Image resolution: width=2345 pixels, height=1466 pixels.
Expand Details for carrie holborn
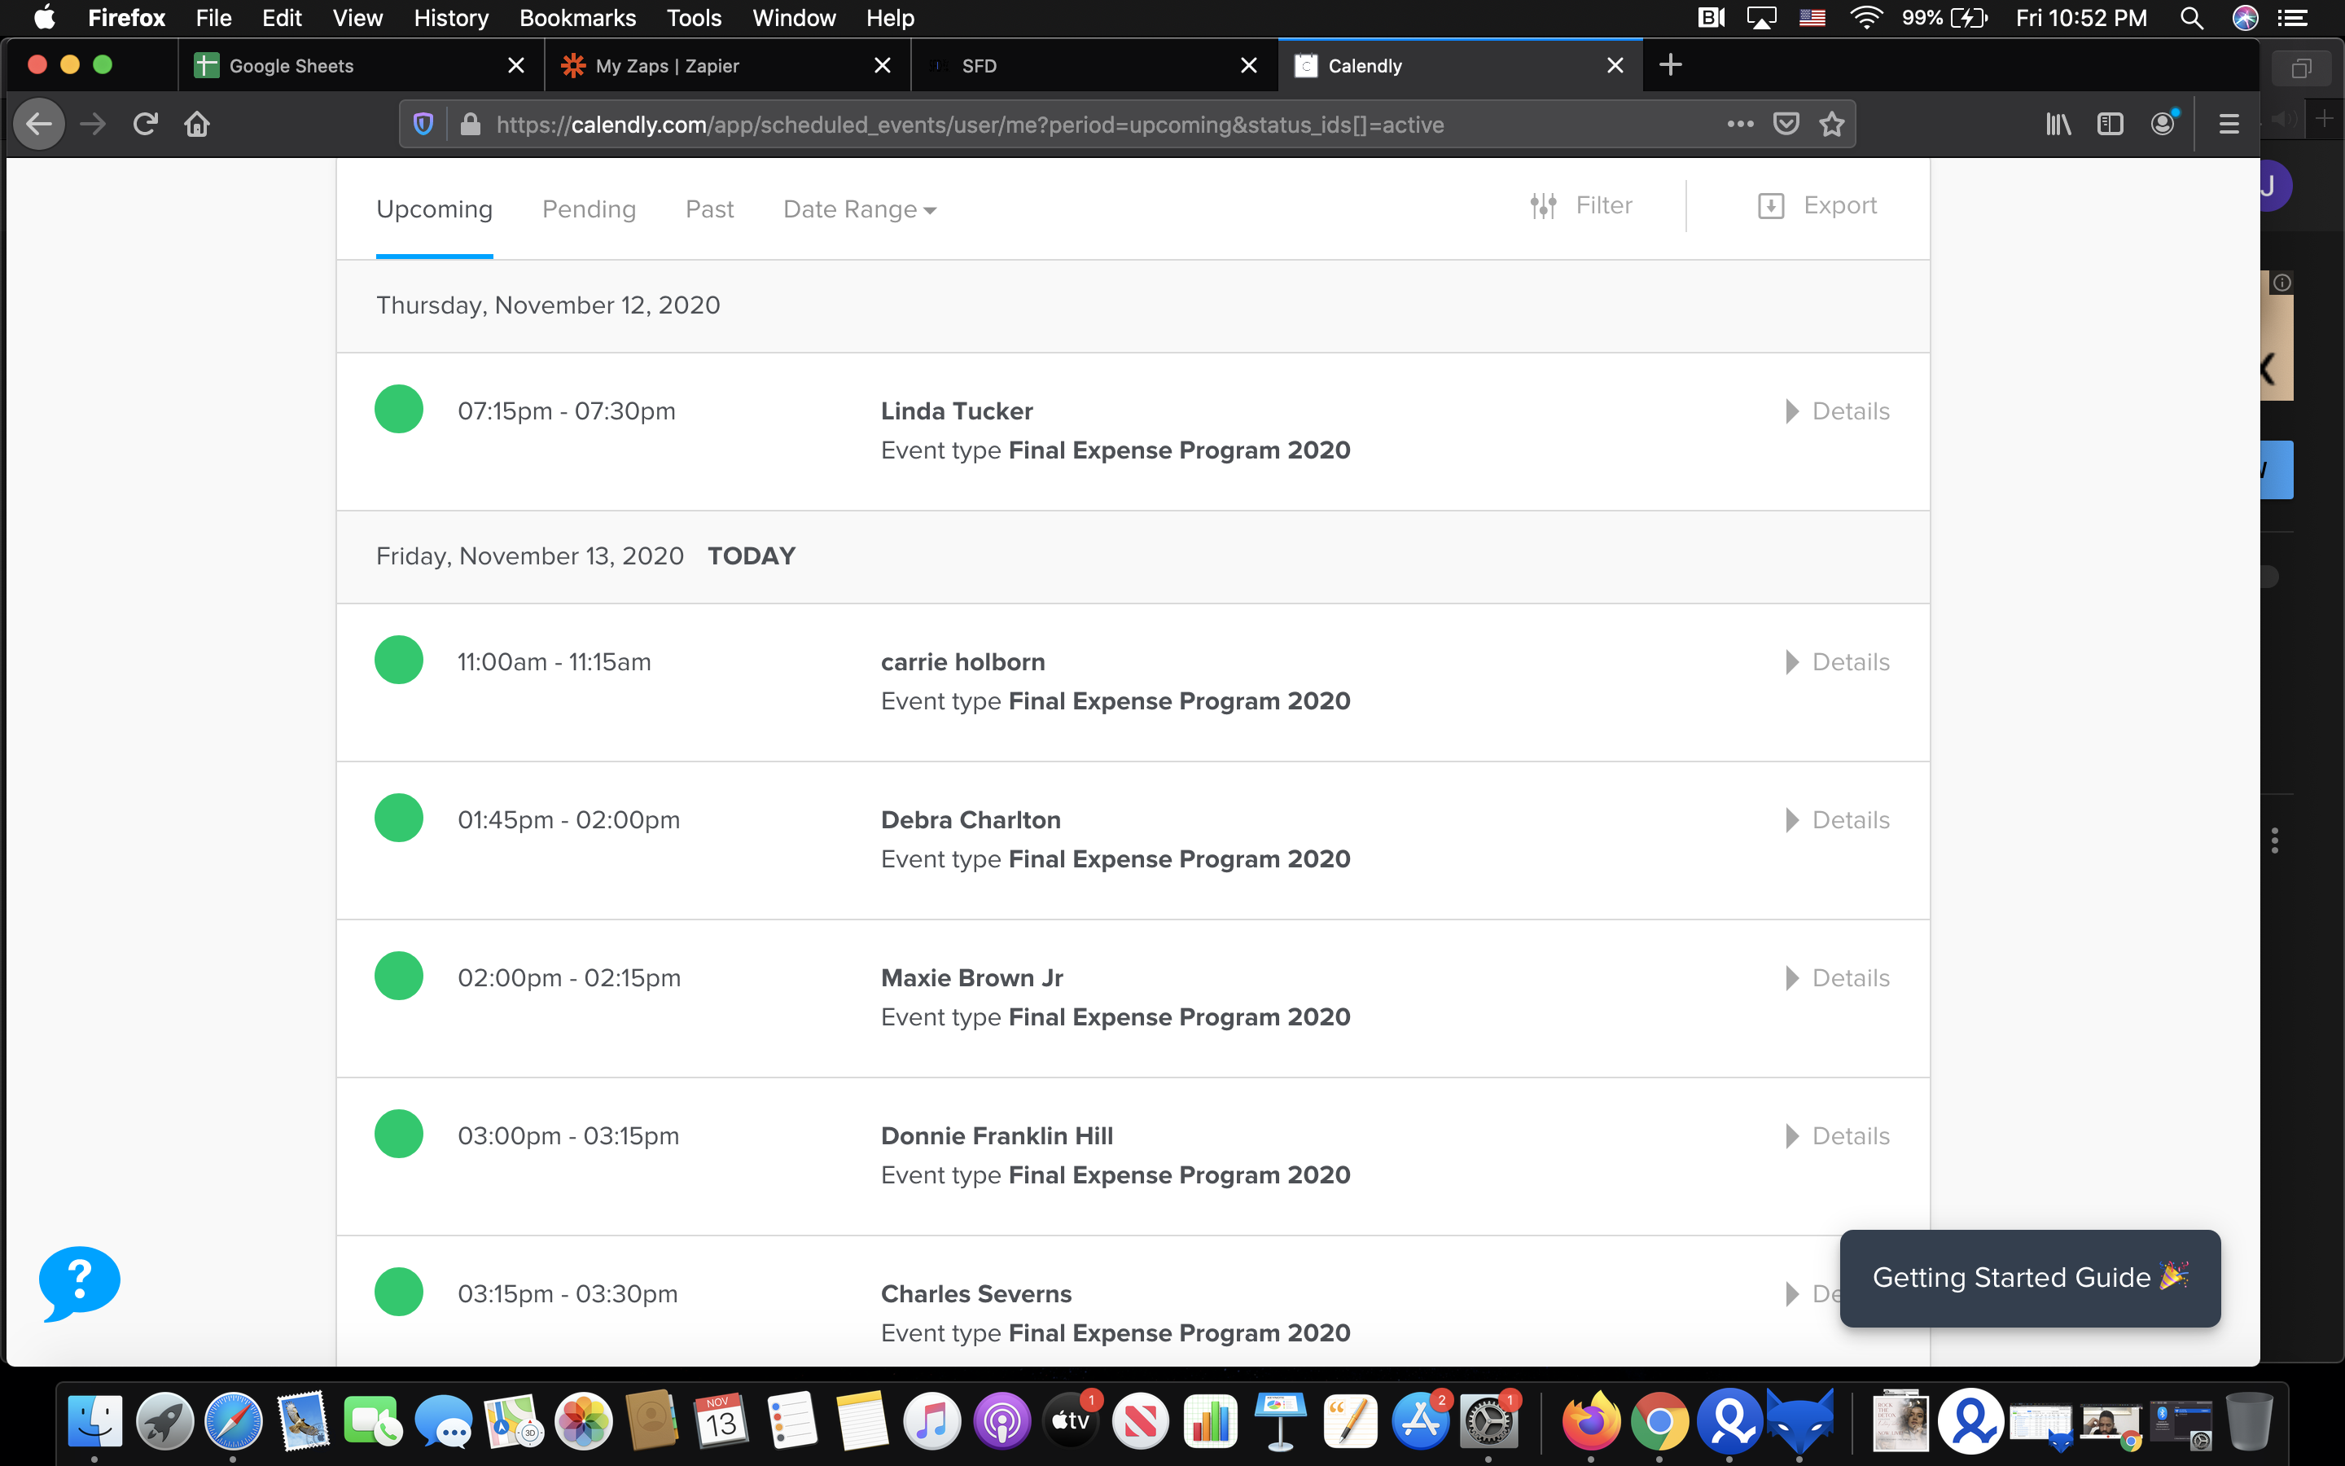click(1839, 662)
